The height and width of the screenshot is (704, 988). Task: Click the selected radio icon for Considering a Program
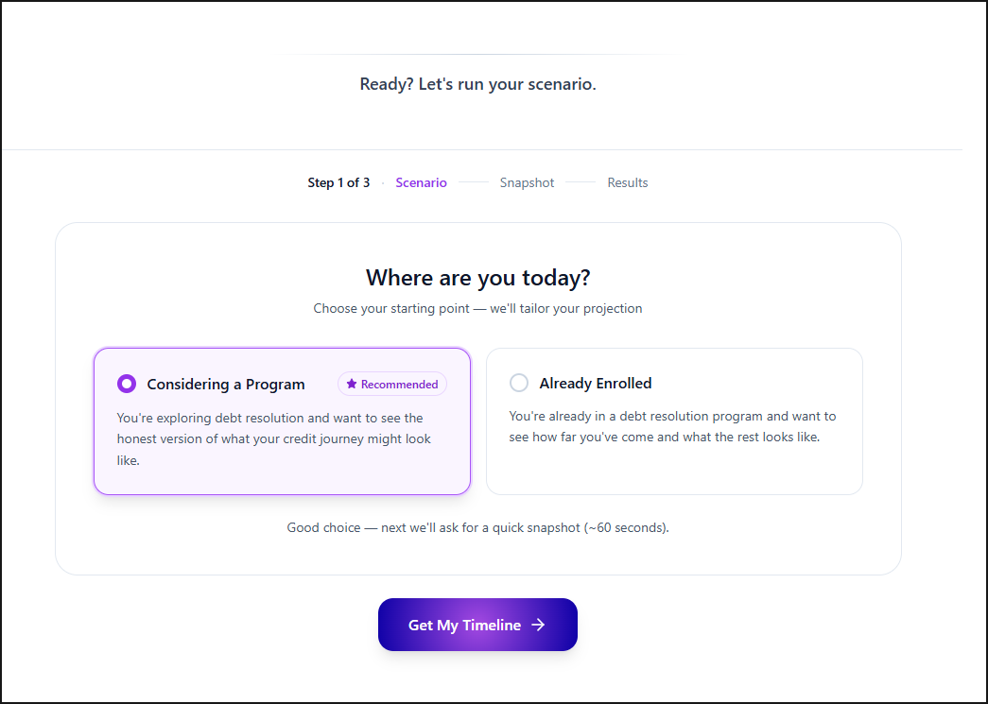tap(127, 384)
